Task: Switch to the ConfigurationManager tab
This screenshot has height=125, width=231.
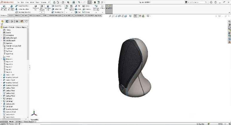Action: point(12,21)
